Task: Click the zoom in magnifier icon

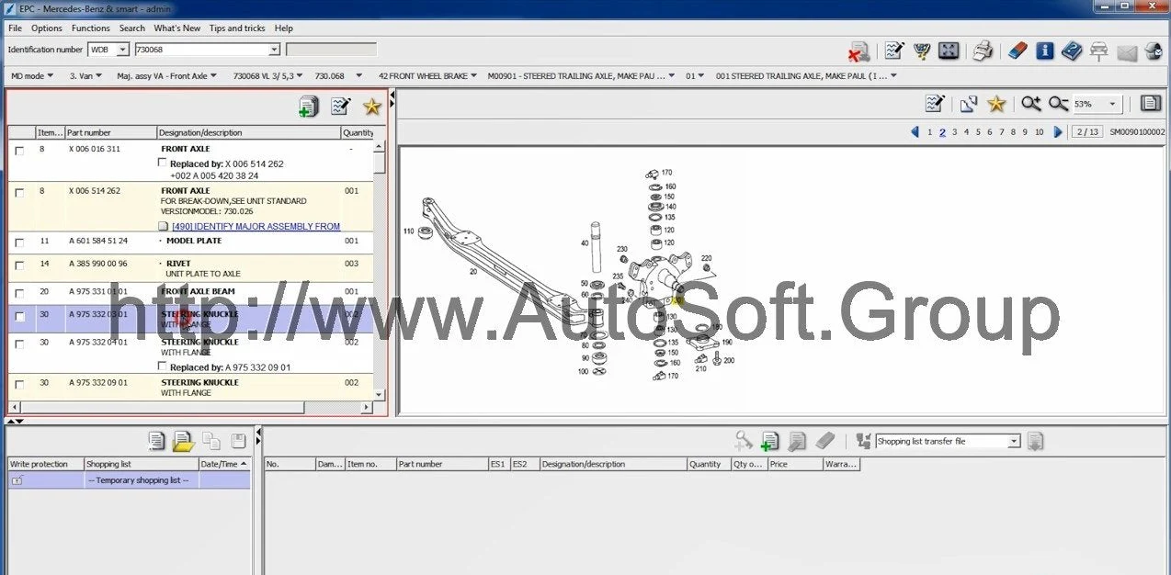Action: tap(1031, 104)
